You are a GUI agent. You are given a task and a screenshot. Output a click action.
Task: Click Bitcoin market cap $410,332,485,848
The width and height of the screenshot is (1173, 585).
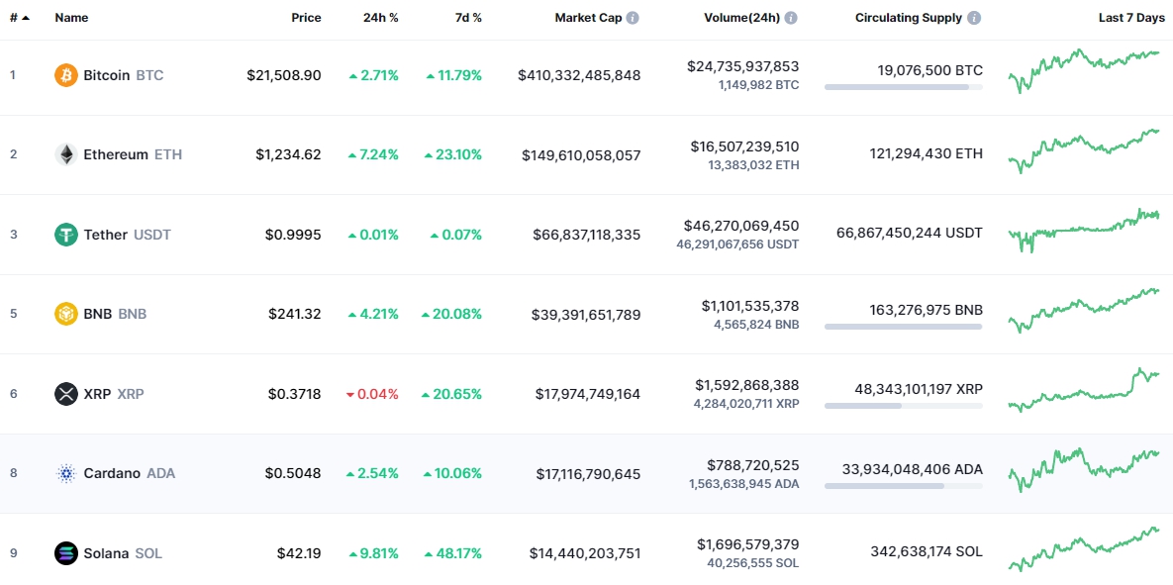579,75
